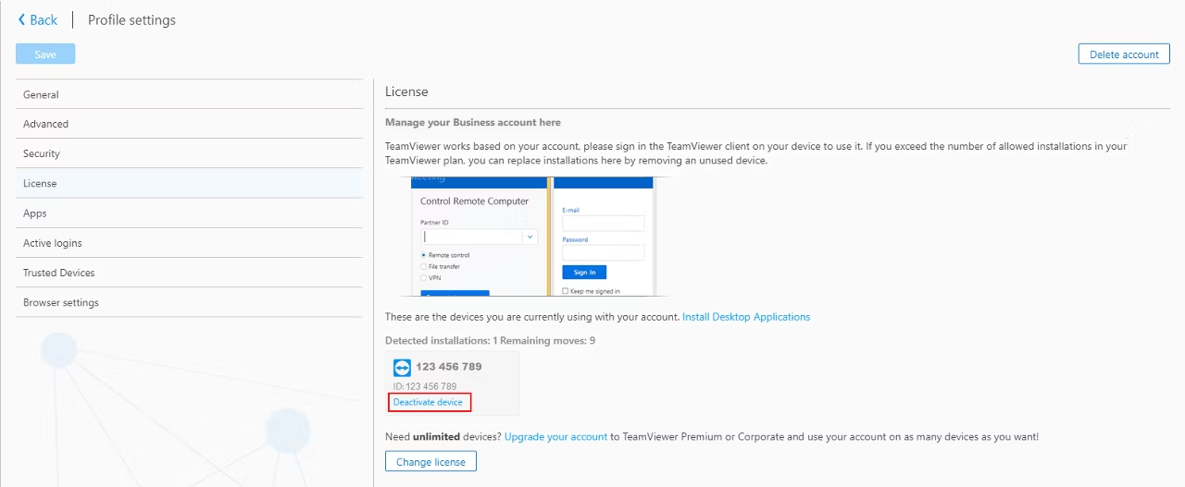
Task: Click the Back link text
Action: point(44,19)
